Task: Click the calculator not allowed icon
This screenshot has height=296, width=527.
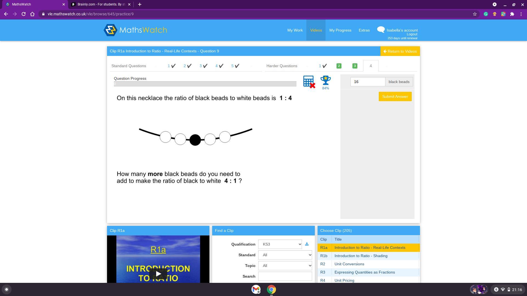Action: [309, 82]
